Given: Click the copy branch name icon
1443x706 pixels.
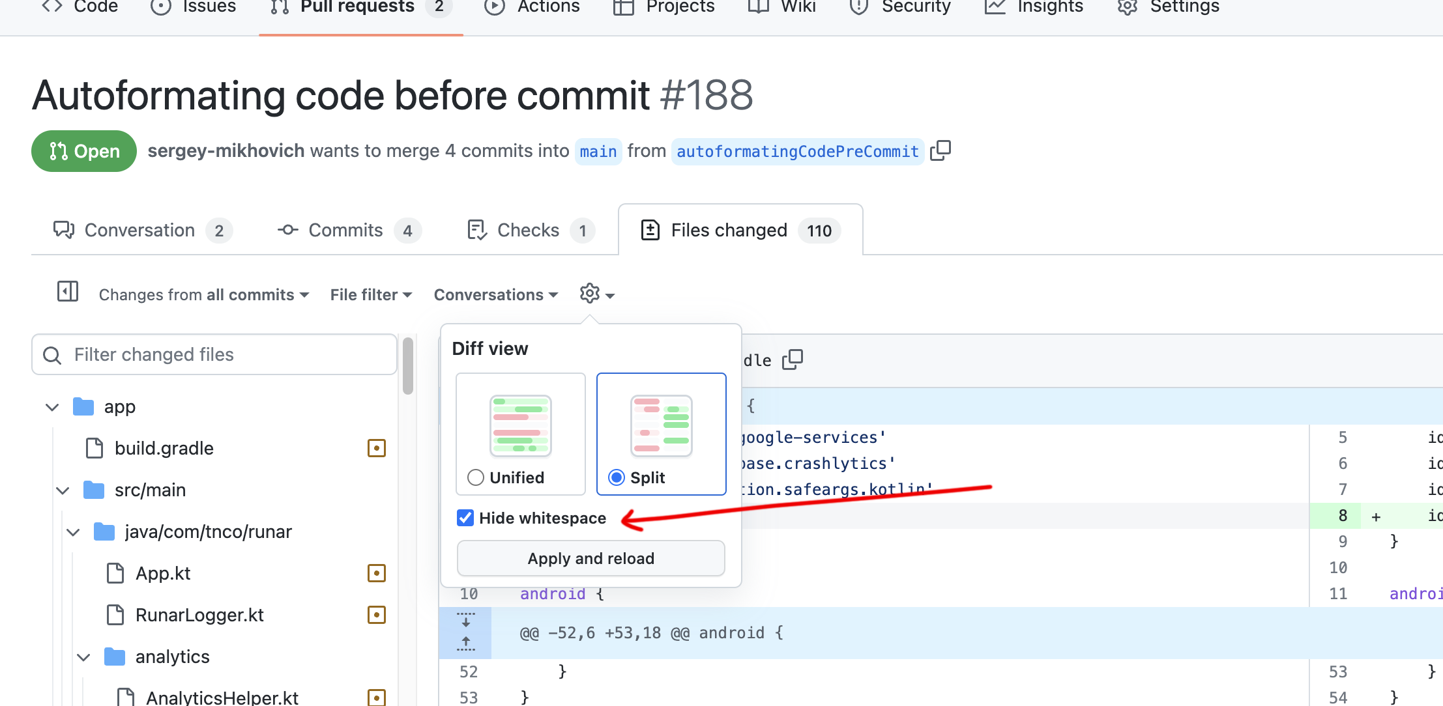Looking at the screenshot, I should [x=940, y=151].
